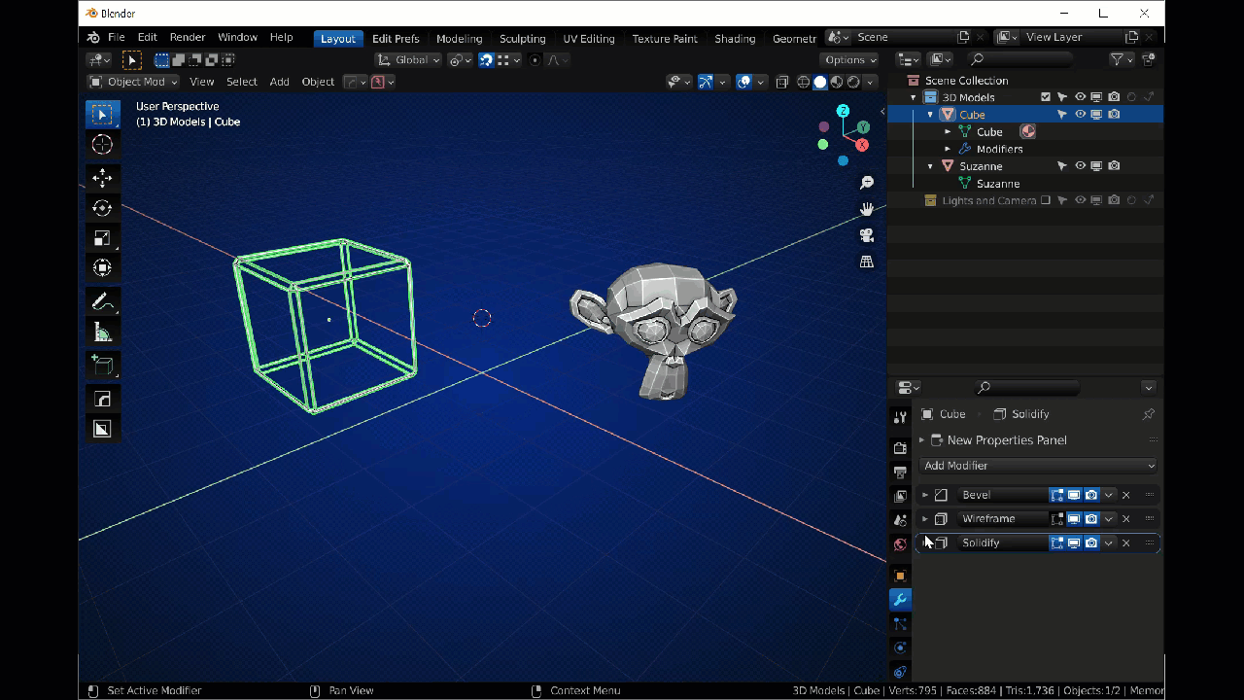Toggle X-ray view mode

782,82
